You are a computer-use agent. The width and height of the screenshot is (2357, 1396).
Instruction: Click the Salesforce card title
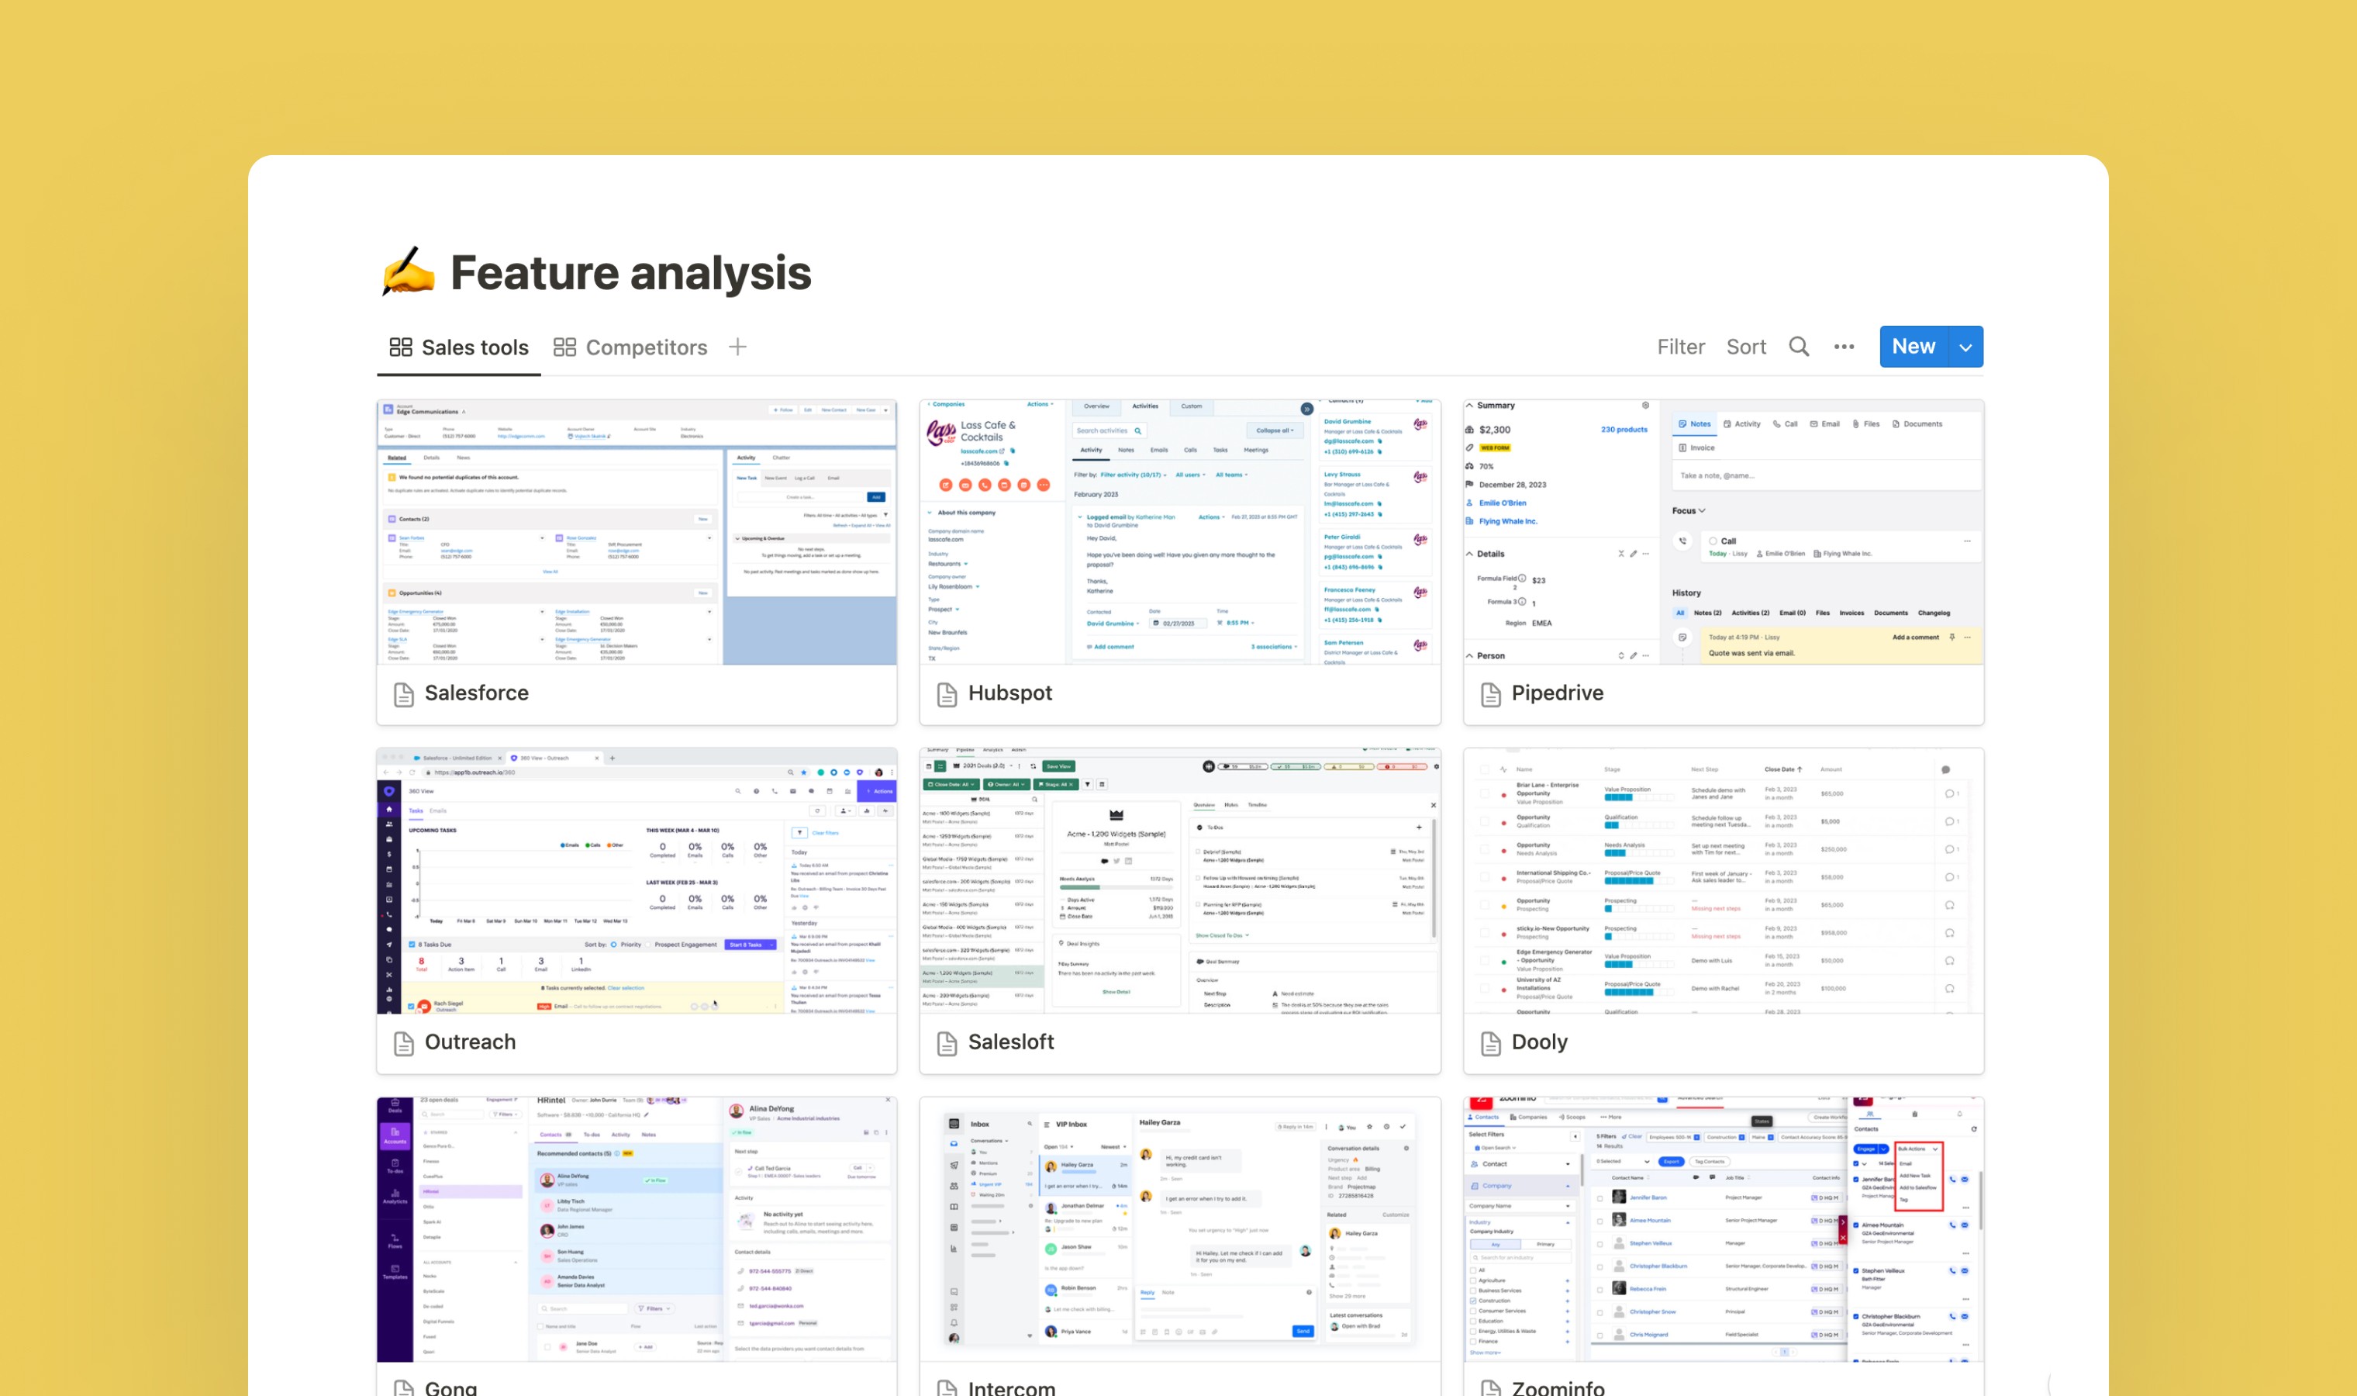[x=477, y=693]
